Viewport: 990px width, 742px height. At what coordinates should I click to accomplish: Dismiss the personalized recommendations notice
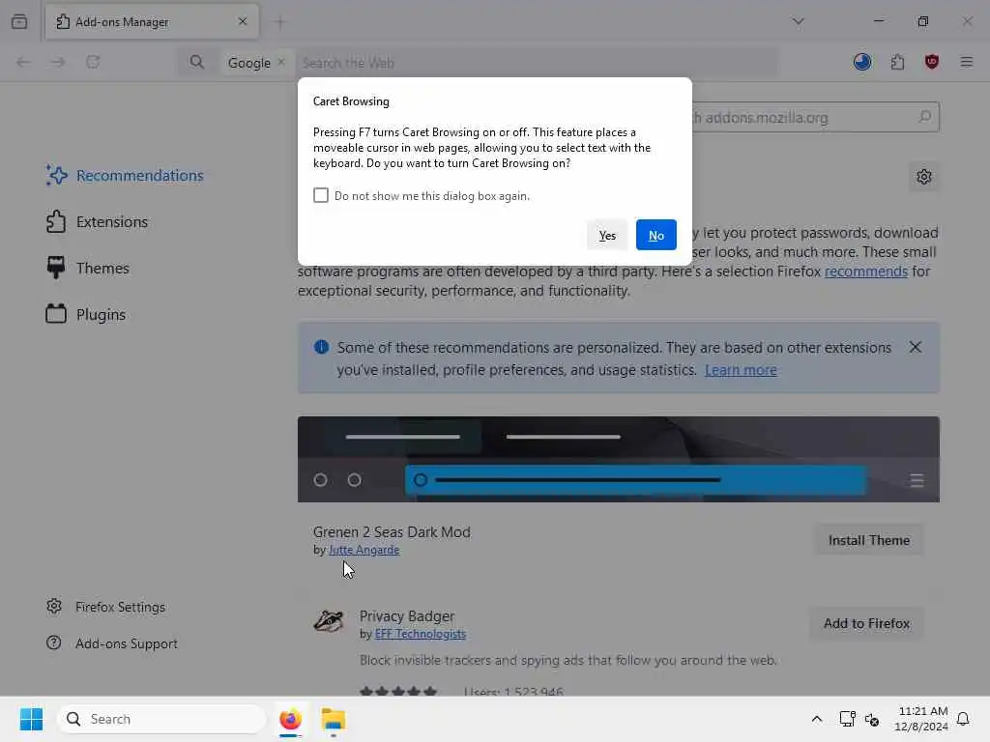(915, 347)
